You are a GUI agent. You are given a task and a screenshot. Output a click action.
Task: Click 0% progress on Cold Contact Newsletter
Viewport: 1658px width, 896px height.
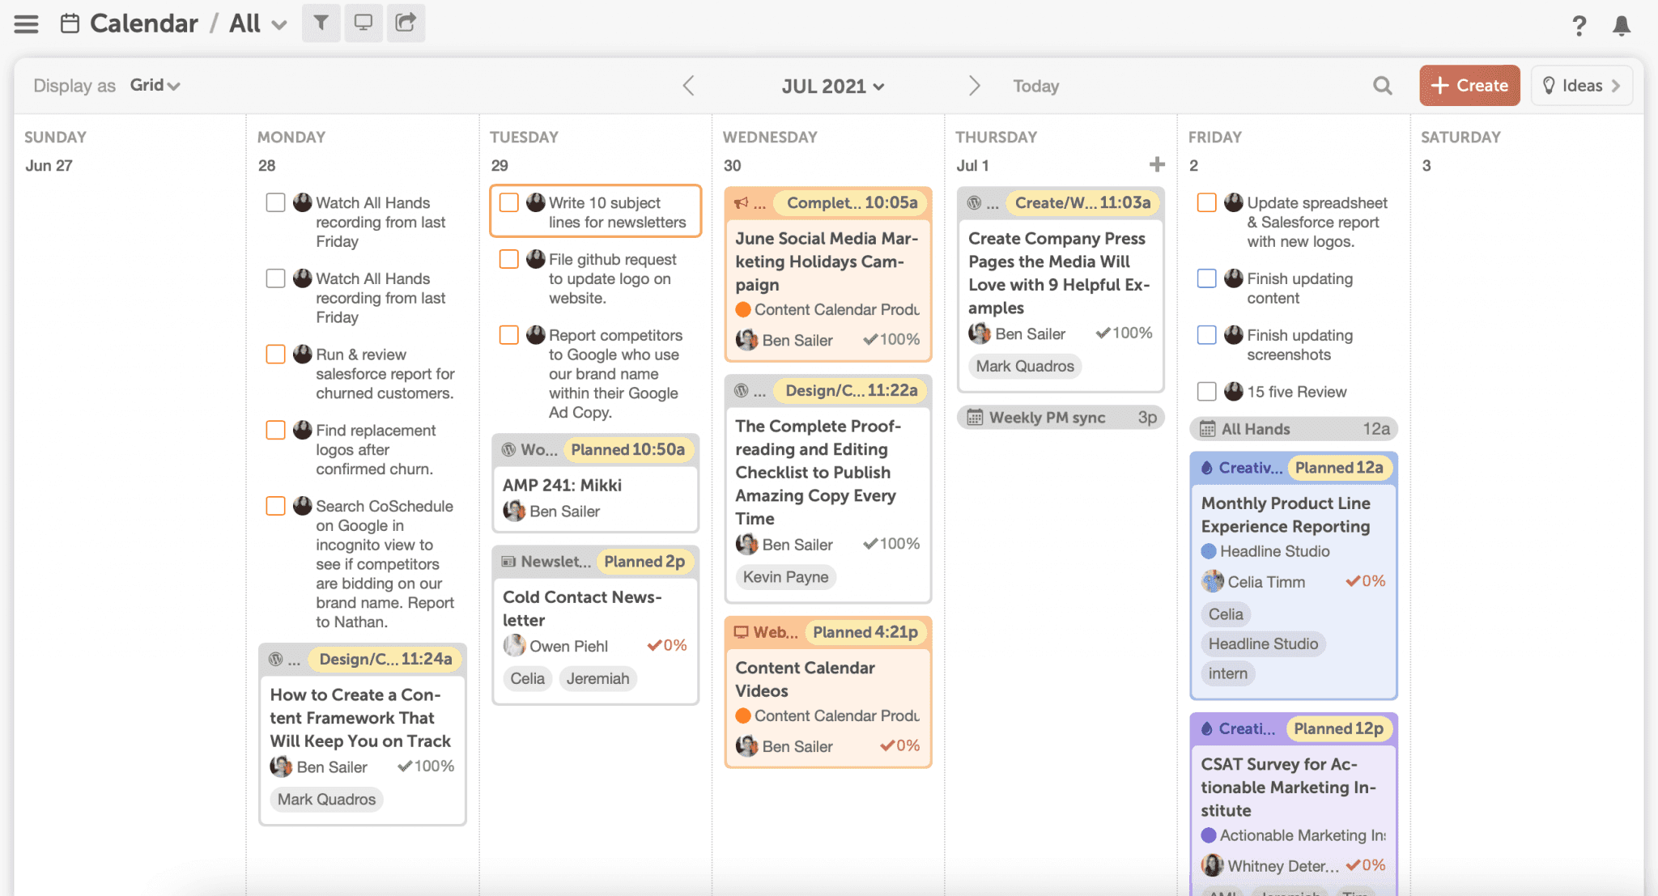667,646
